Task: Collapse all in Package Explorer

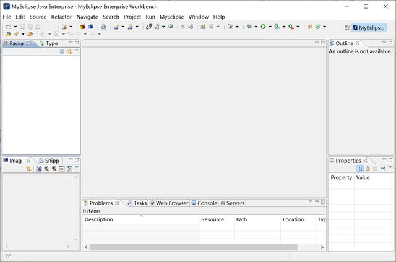Action: (62, 52)
